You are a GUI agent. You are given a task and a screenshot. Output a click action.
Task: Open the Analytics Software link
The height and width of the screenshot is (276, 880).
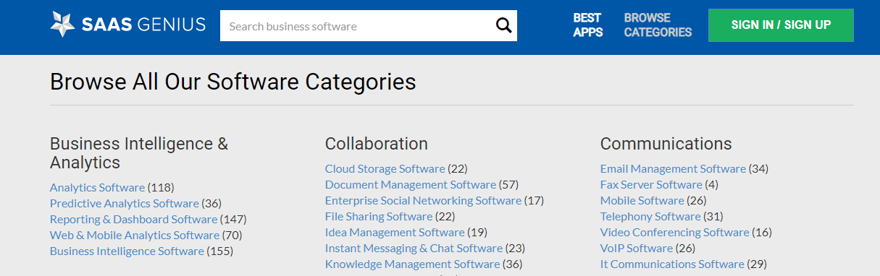97,187
